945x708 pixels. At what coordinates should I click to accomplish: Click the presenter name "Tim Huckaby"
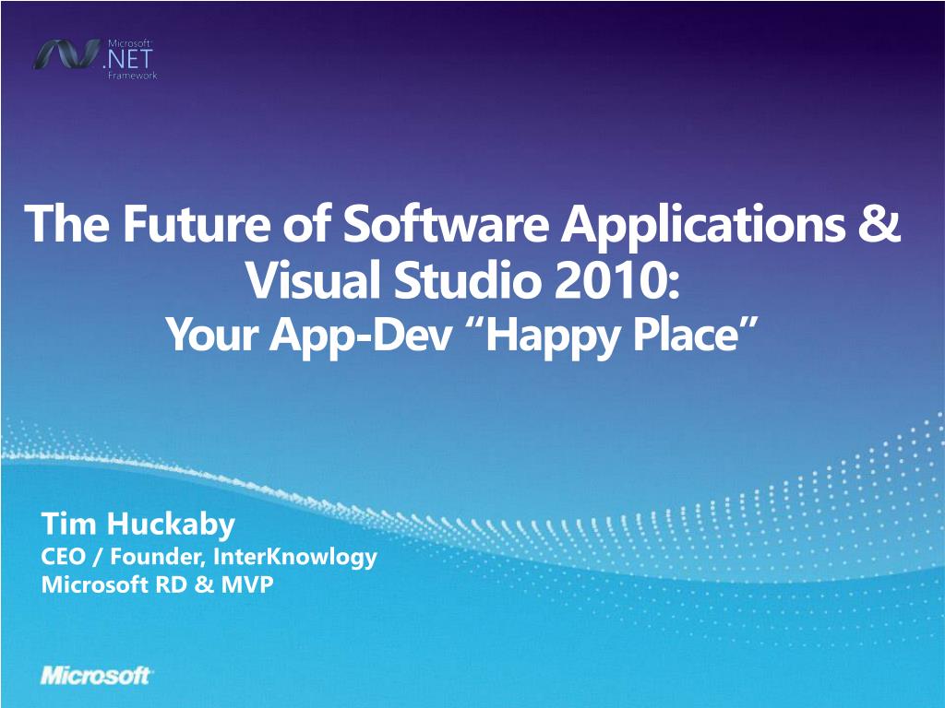[138, 524]
